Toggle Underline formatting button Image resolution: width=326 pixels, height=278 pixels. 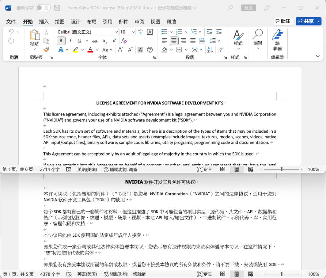click(x=80, y=41)
